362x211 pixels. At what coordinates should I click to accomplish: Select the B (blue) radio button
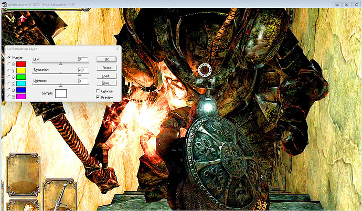(9, 90)
